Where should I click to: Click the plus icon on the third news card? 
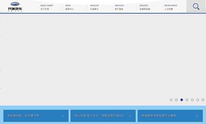pyautogui.click(x=197, y=116)
